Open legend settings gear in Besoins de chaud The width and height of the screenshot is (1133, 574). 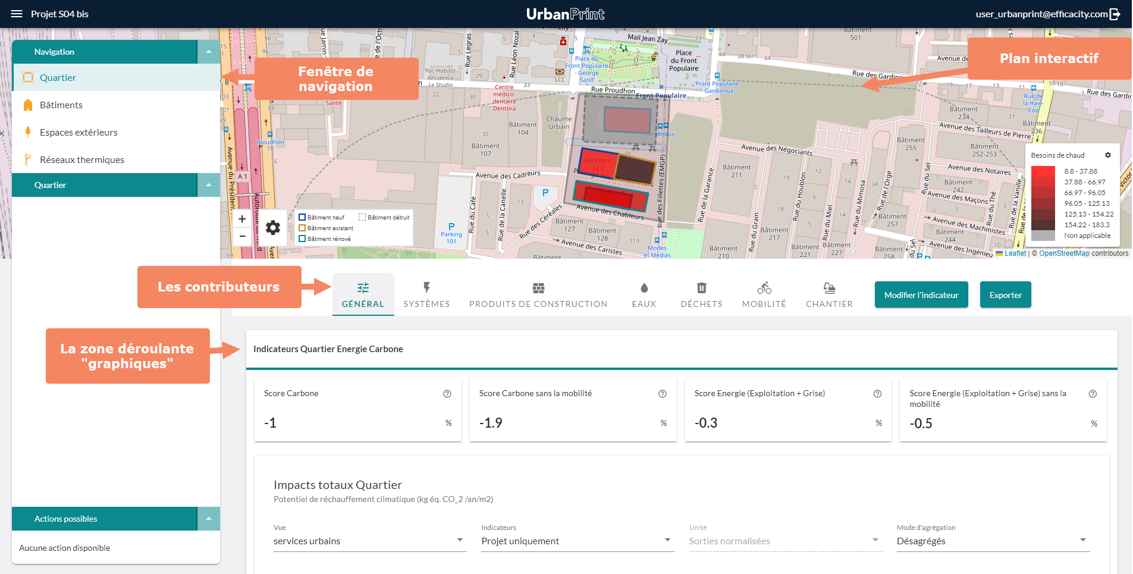(1108, 155)
